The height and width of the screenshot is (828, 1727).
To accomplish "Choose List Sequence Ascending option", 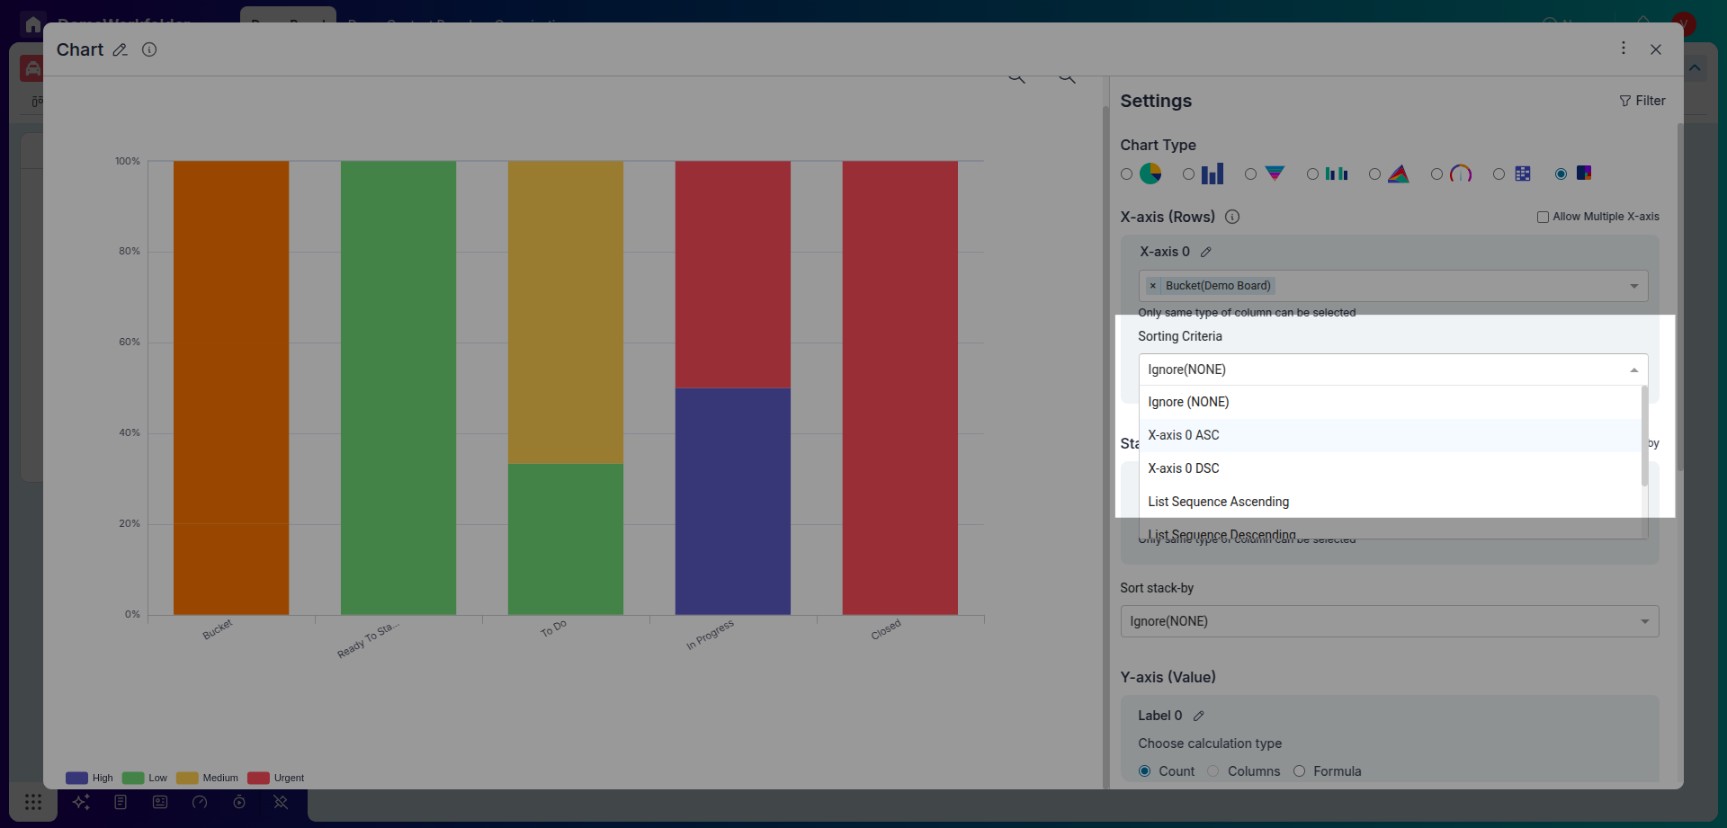I will 1391,502.
